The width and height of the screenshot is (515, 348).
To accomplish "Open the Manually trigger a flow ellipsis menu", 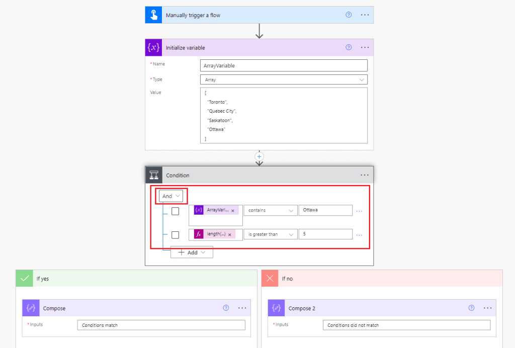I will click(365, 15).
